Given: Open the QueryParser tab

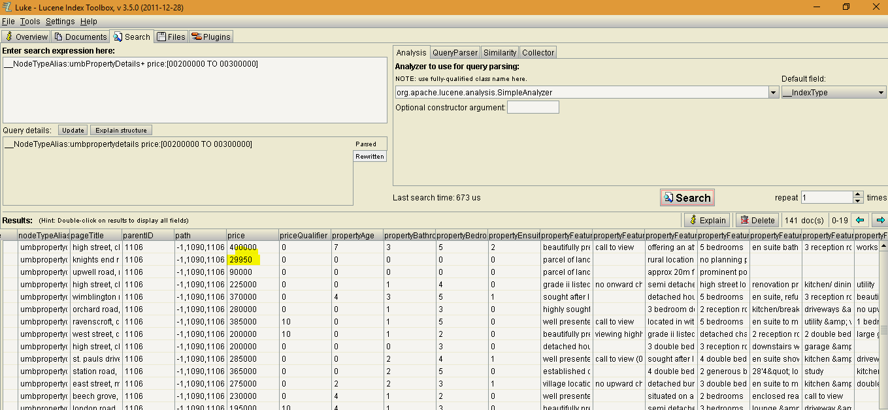Looking at the screenshot, I should (x=455, y=52).
